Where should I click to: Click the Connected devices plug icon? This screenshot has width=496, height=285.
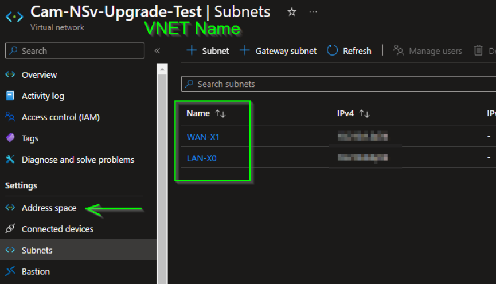pyautogui.click(x=10, y=229)
